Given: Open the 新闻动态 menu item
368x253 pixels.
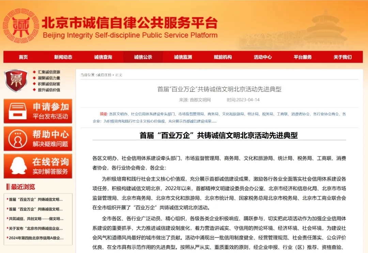Looking at the screenshot, I should [x=63, y=57].
